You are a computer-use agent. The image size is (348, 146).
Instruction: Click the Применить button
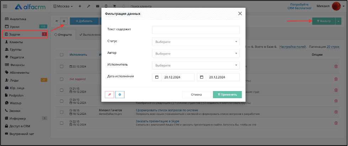(227, 95)
